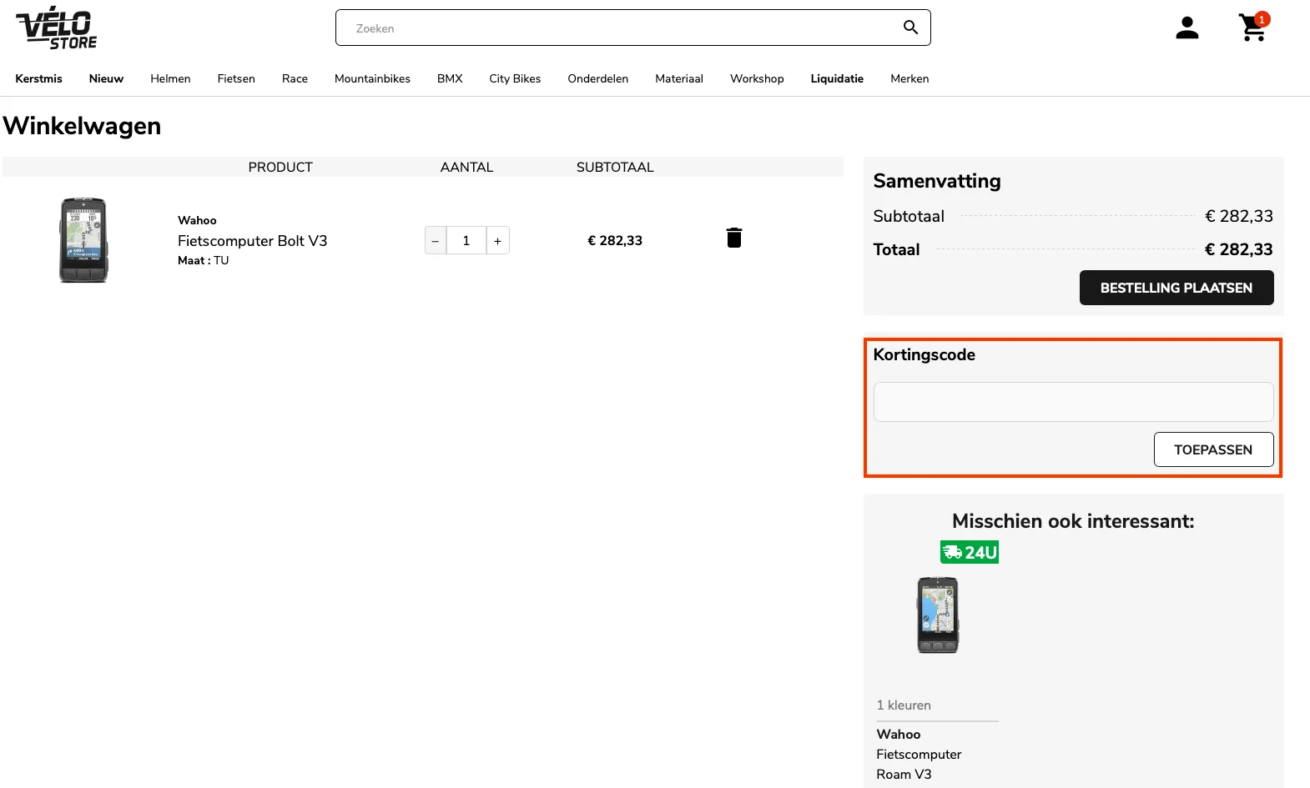Open the Merken menu

point(909,78)
